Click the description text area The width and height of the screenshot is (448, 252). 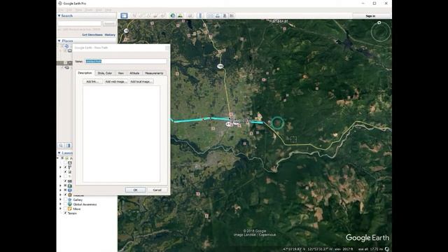point(121,134)
